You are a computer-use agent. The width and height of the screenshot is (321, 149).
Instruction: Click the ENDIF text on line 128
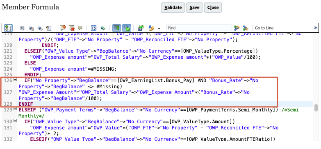coord(26,104)
